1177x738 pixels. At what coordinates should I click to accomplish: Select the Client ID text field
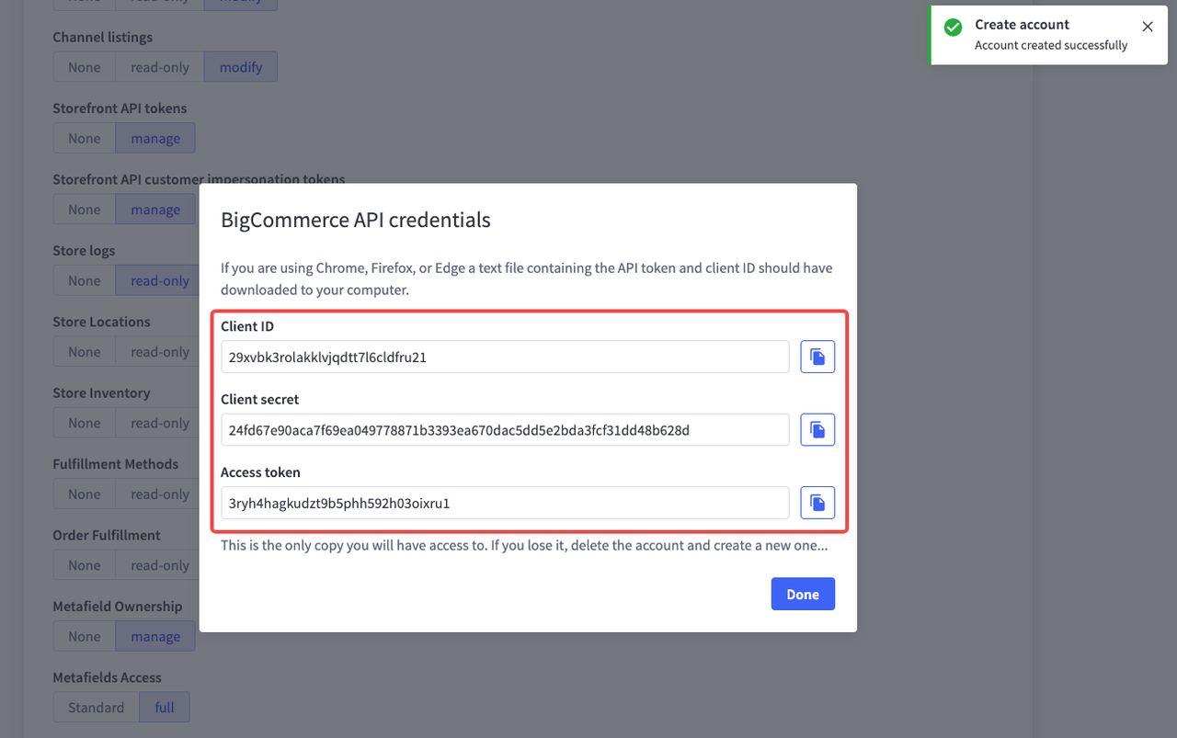pos(505,357)
